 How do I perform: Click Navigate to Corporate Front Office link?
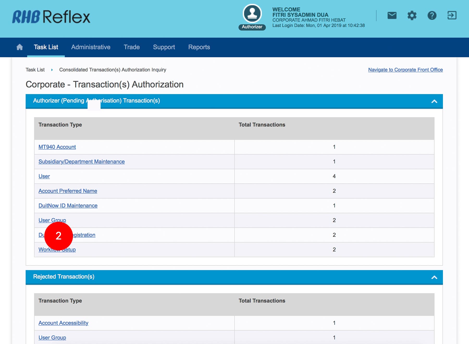point(405,70)
